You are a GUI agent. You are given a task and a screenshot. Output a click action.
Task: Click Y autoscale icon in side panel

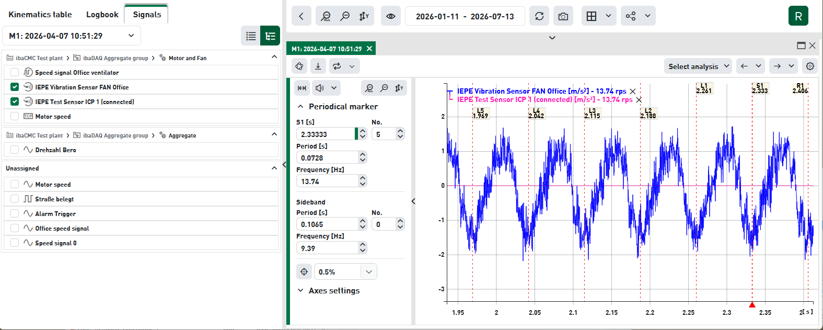point(399,88)
